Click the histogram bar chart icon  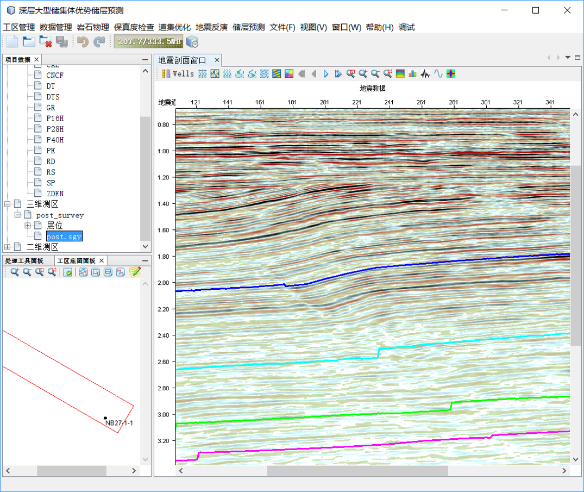[413, 74]
